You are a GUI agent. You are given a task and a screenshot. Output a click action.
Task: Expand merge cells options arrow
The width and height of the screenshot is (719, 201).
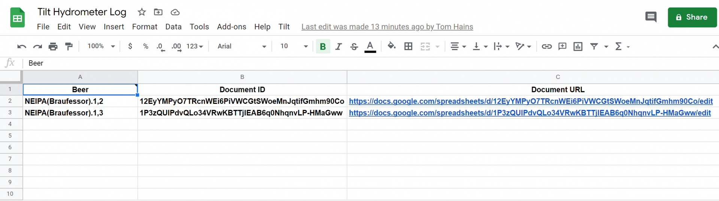coord(437,47)
